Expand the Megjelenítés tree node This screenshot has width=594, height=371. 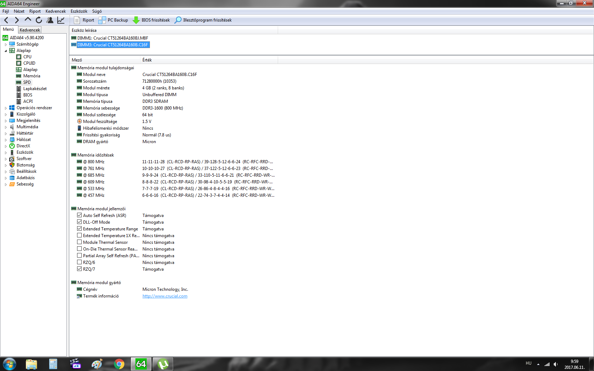(x=6, y=121)
